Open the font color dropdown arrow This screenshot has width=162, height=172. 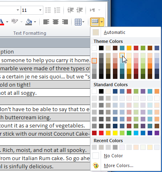[7, 22]
